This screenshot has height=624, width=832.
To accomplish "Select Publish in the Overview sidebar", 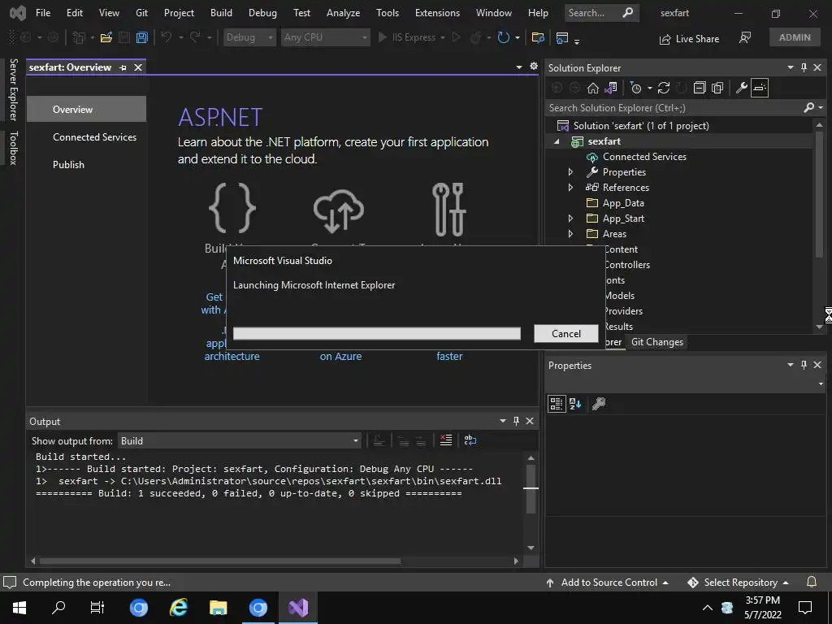I will (x=68, y=164).
